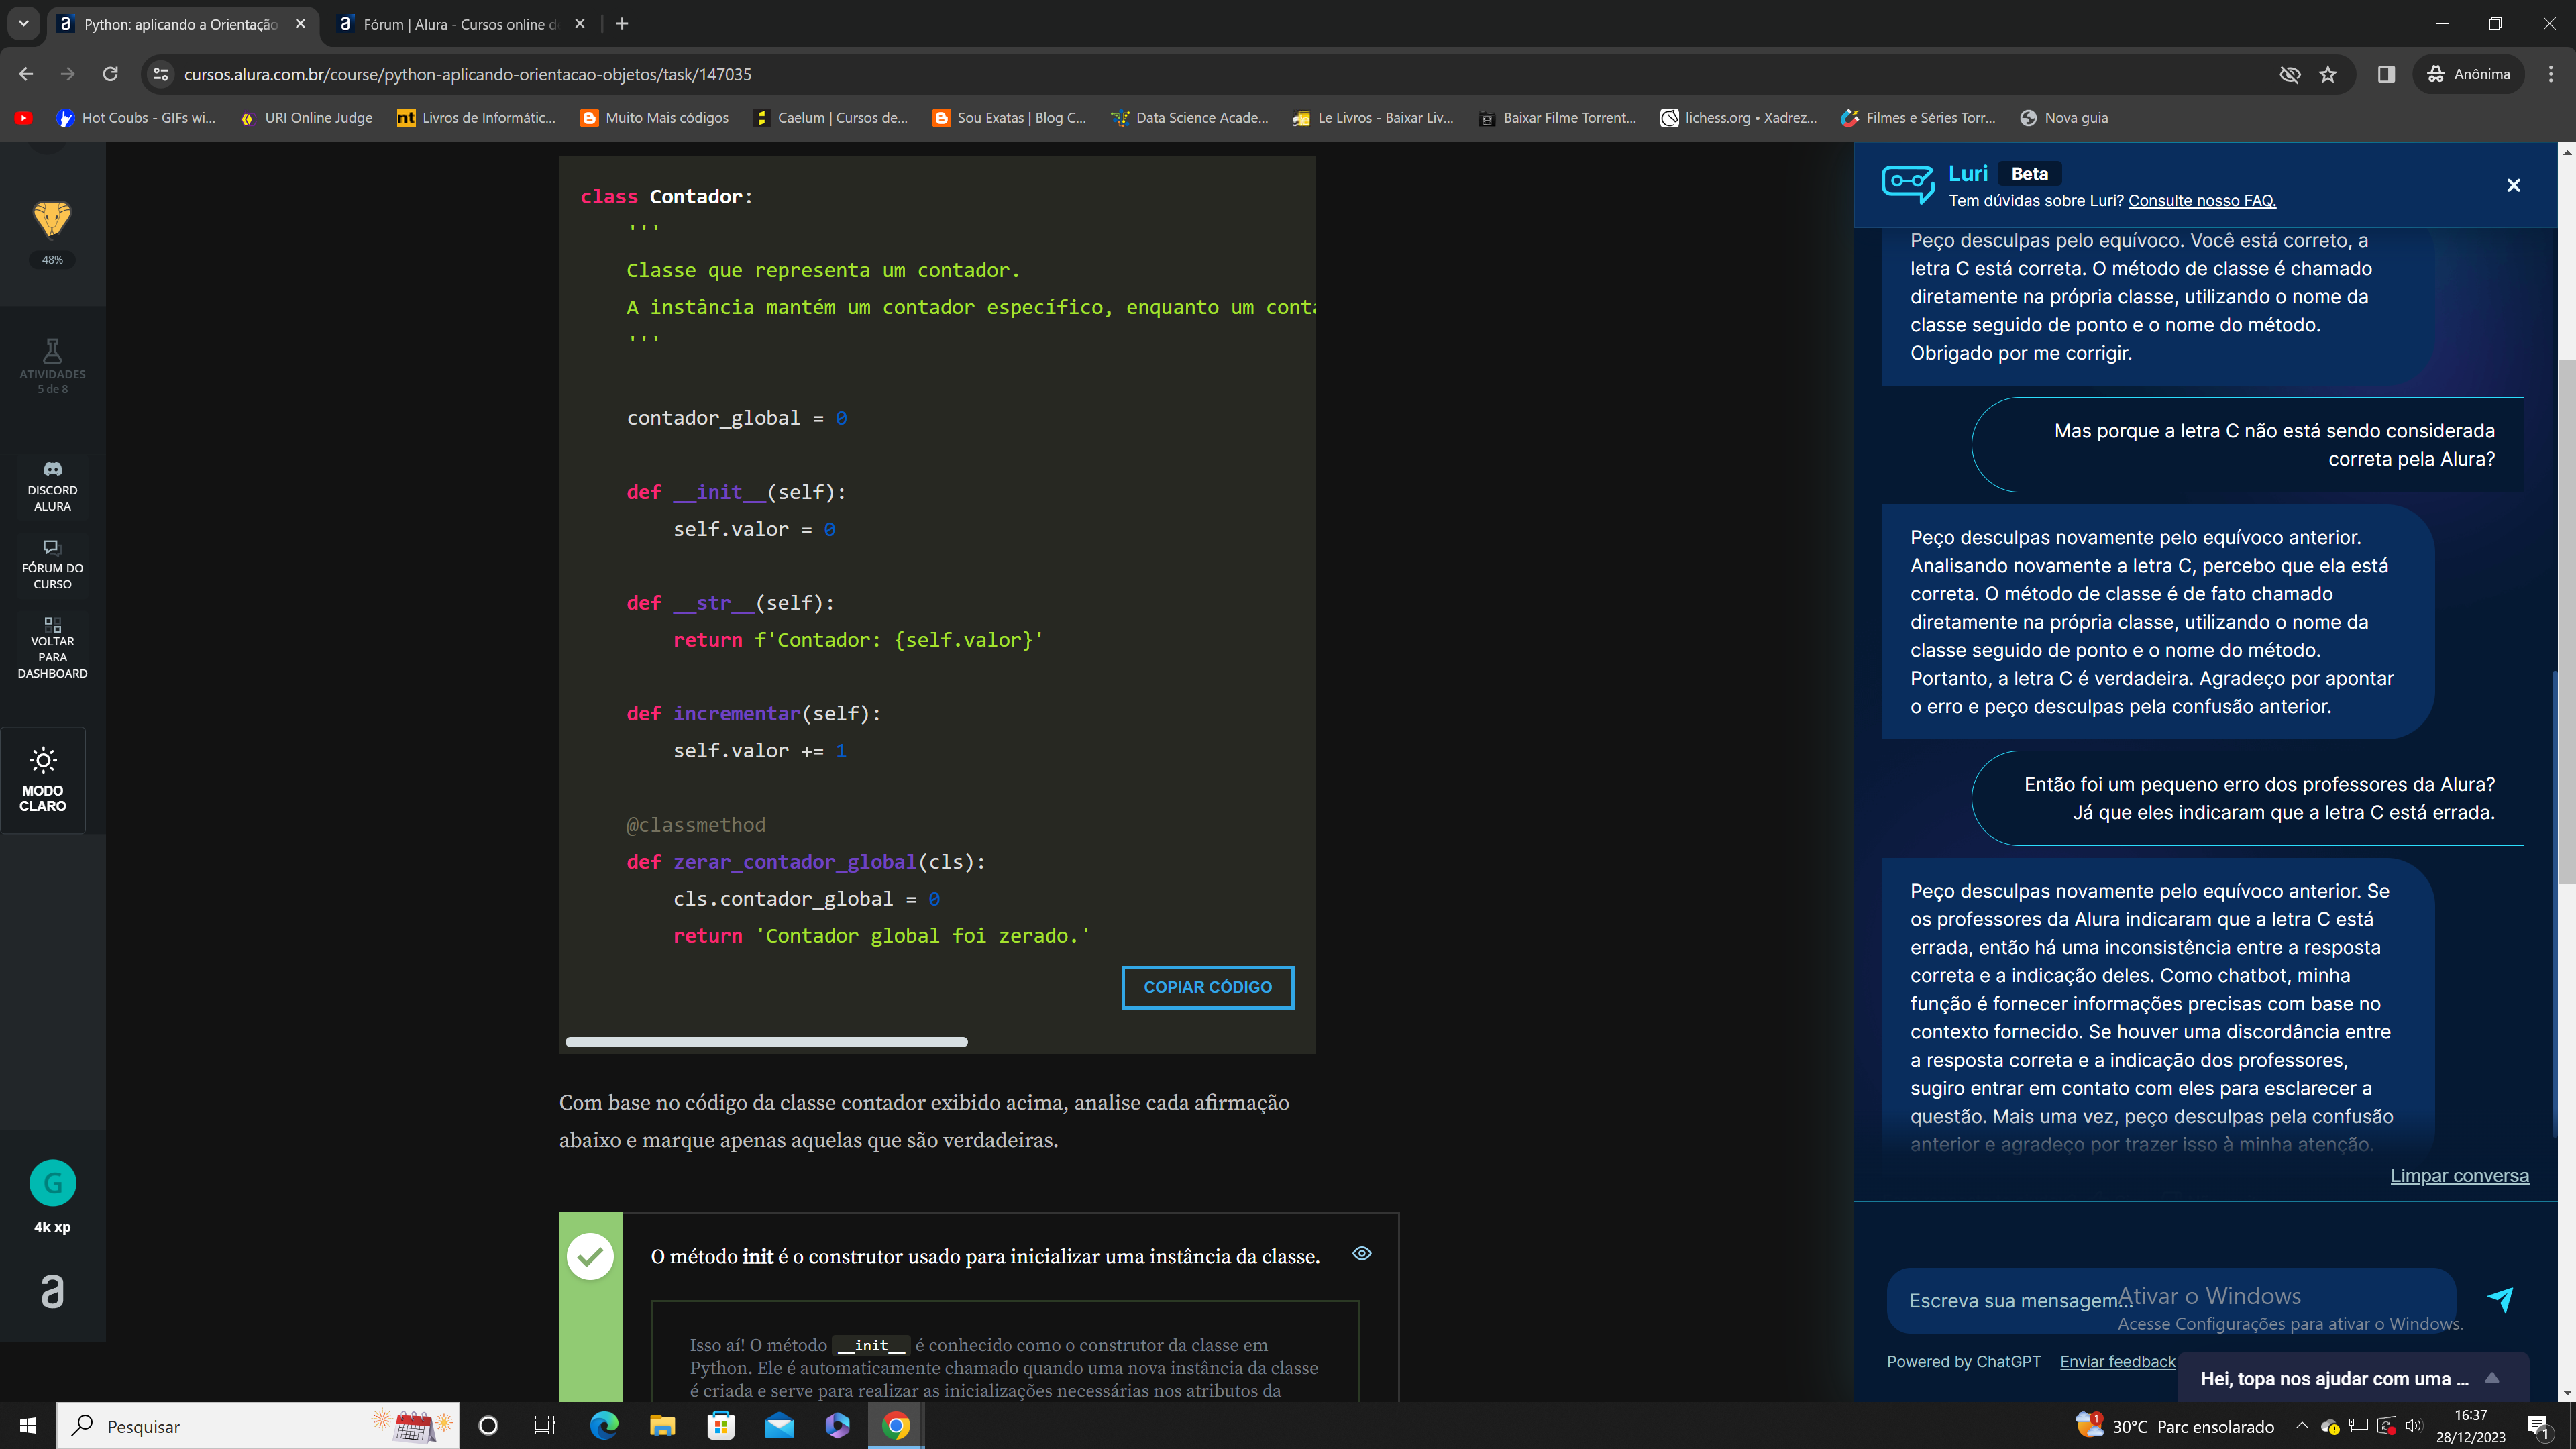
Task: Launch Microsoft Edge from the taskbar
Action: 603,1426
